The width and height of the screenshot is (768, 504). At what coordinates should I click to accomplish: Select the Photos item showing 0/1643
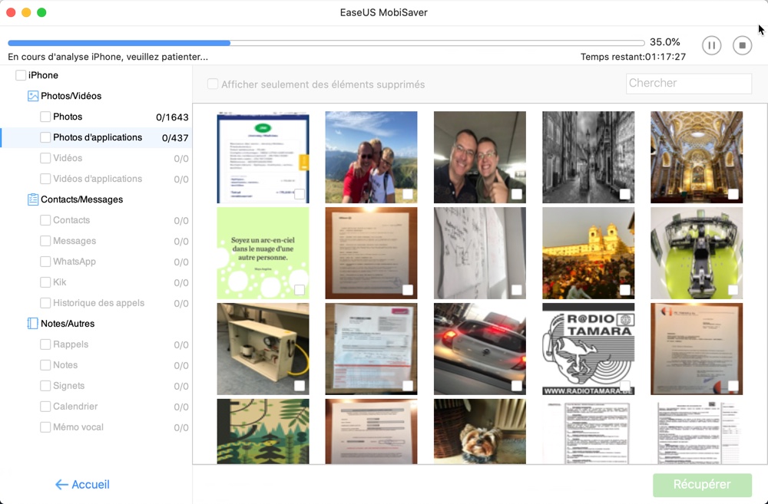pos(68,117)
